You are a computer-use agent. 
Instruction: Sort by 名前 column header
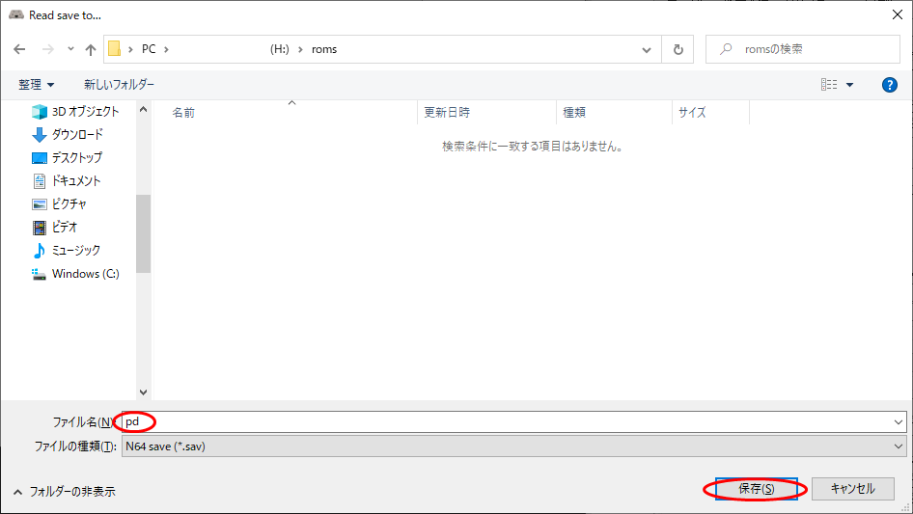click(183, 112)
